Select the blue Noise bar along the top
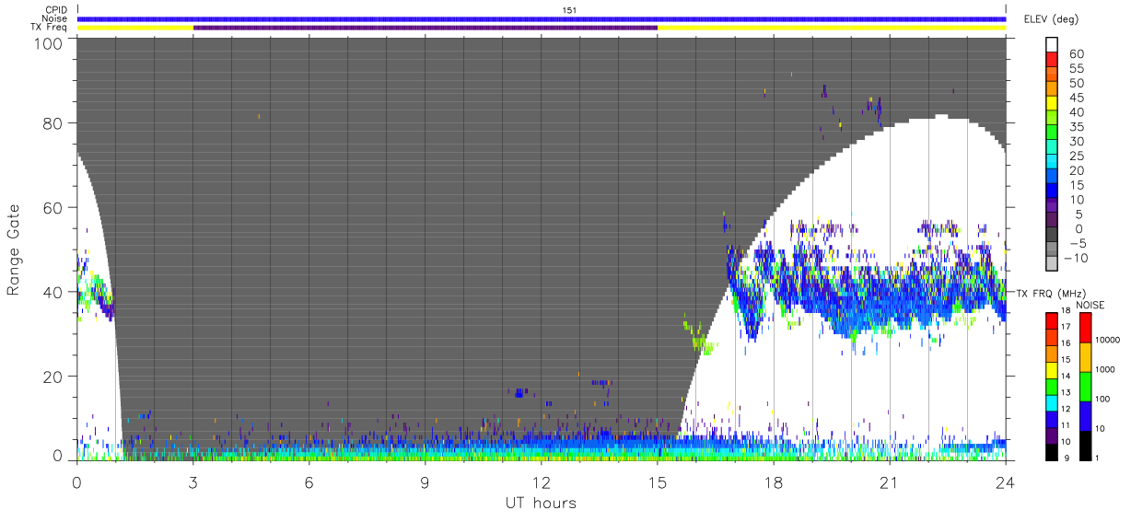 [x=542, y=18]
